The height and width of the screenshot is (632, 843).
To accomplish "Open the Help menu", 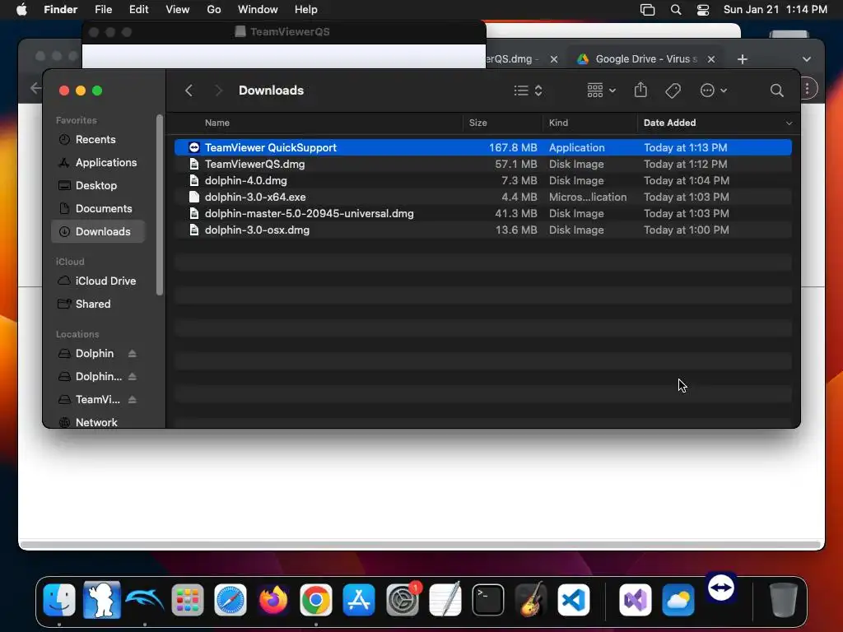I will (306, 10).
